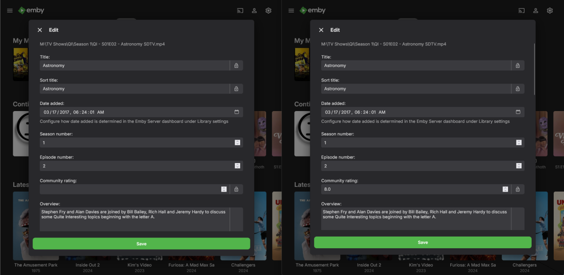Toggle the Sort title lock in the right dialog
564x275 pixels.
[x=518, y=89]
